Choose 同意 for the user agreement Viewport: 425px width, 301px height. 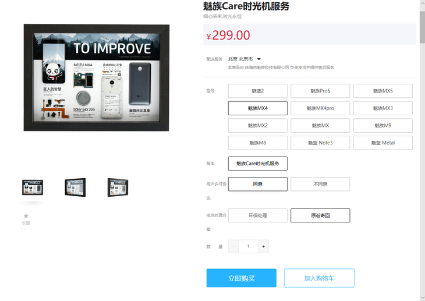click(x=258, y=184)
